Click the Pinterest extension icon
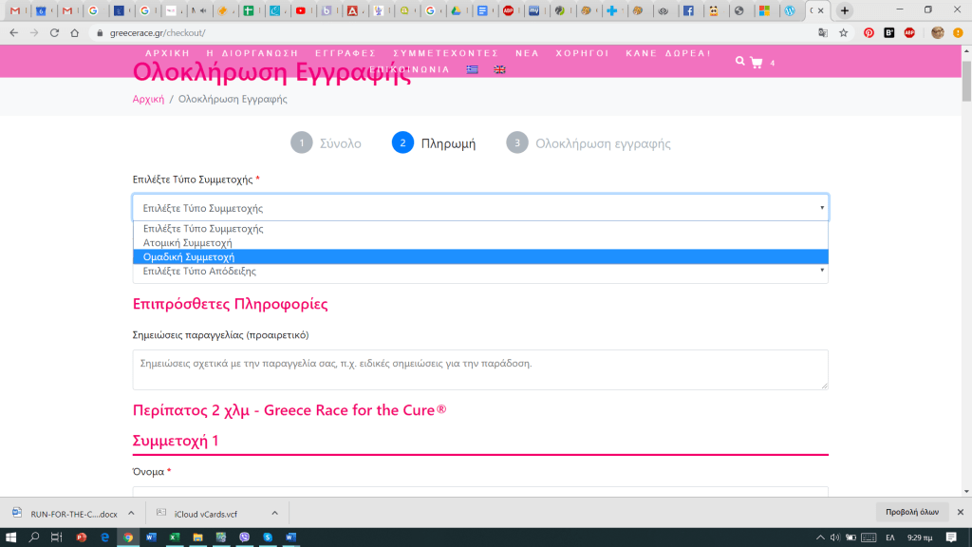Image resolution: width=972 pixels, height=547 pixels. point(869,32)
